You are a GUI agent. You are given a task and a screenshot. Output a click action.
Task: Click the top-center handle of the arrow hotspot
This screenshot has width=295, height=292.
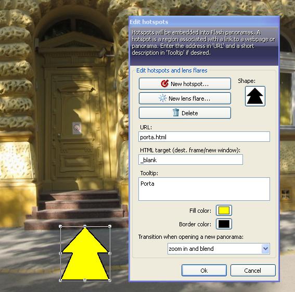pos(85,226)
